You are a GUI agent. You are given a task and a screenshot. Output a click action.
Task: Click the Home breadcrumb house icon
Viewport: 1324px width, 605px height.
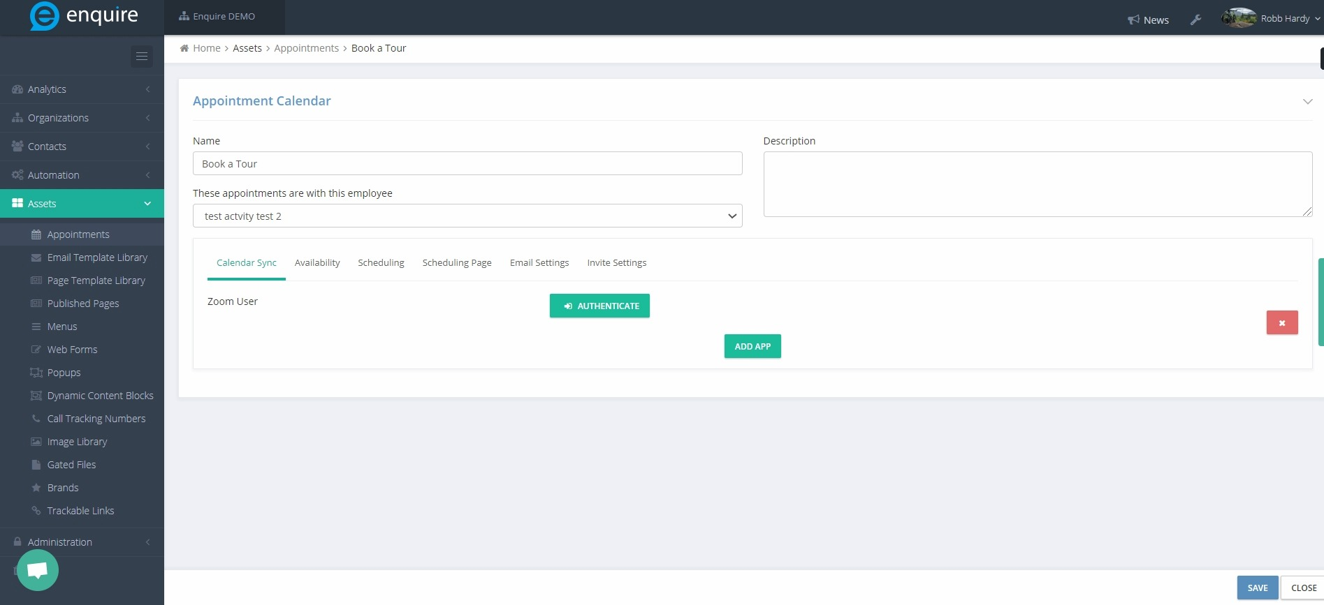click(x=184, y=48)
